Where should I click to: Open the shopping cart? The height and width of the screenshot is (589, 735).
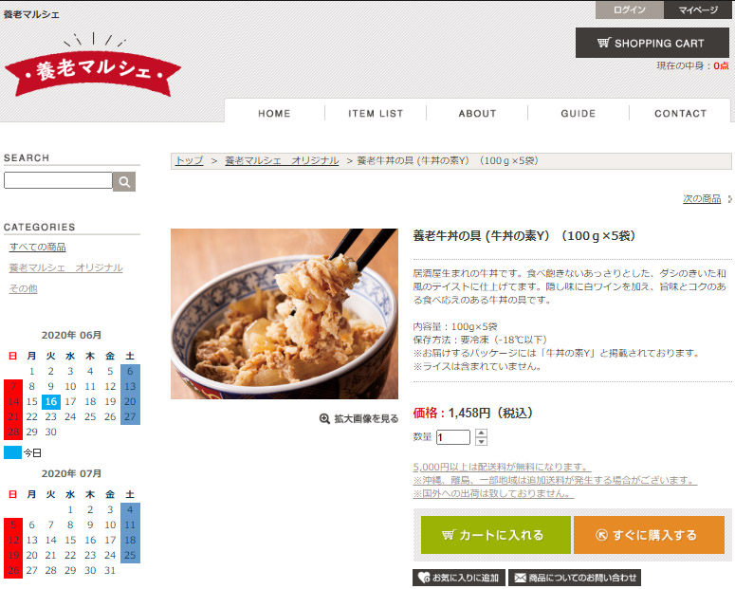tap(652, 43)
